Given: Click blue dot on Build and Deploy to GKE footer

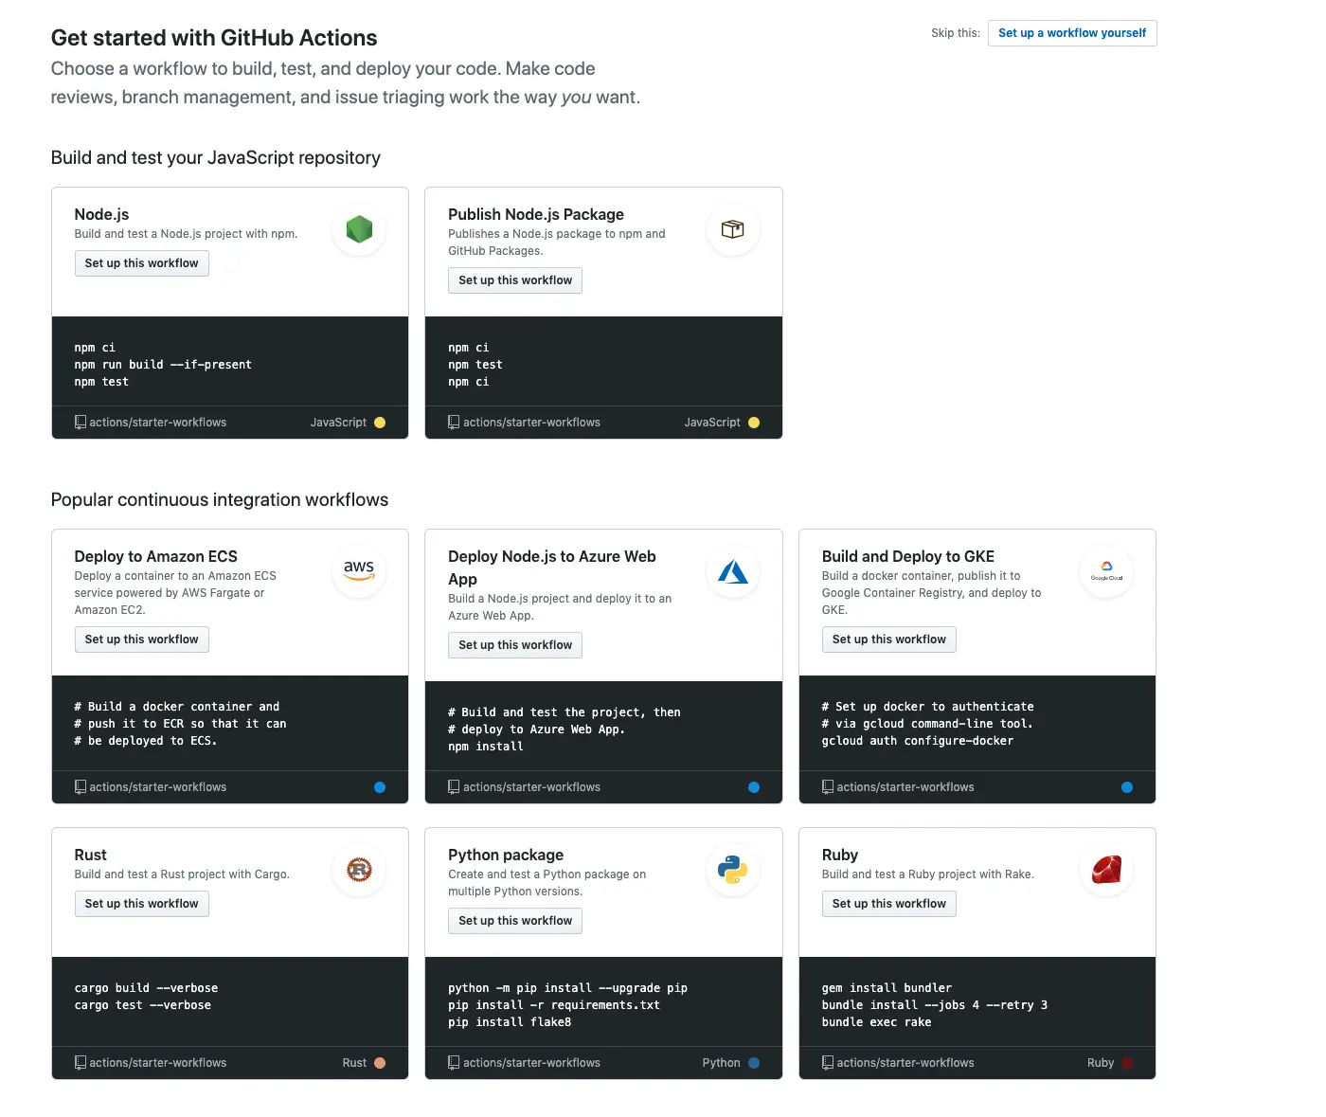Looking at the screenshot, I should (1127, 787).
